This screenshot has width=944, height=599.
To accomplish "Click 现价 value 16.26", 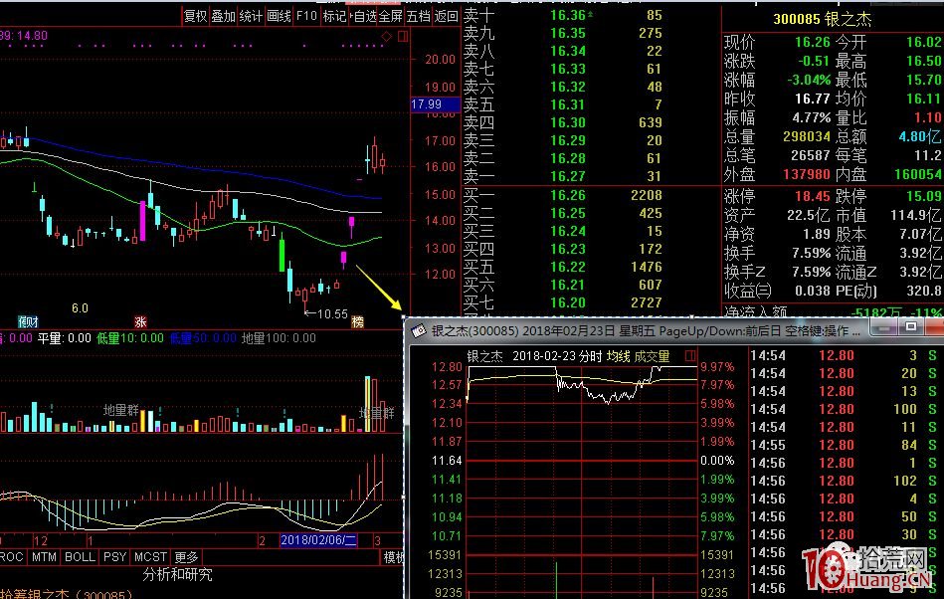I will [x=812, y=42].
